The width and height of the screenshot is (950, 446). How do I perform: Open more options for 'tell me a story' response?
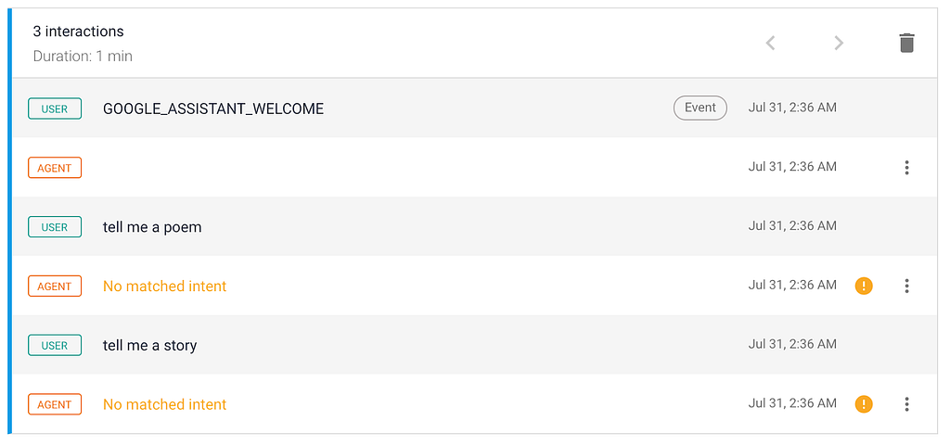(x=906, y=404)
